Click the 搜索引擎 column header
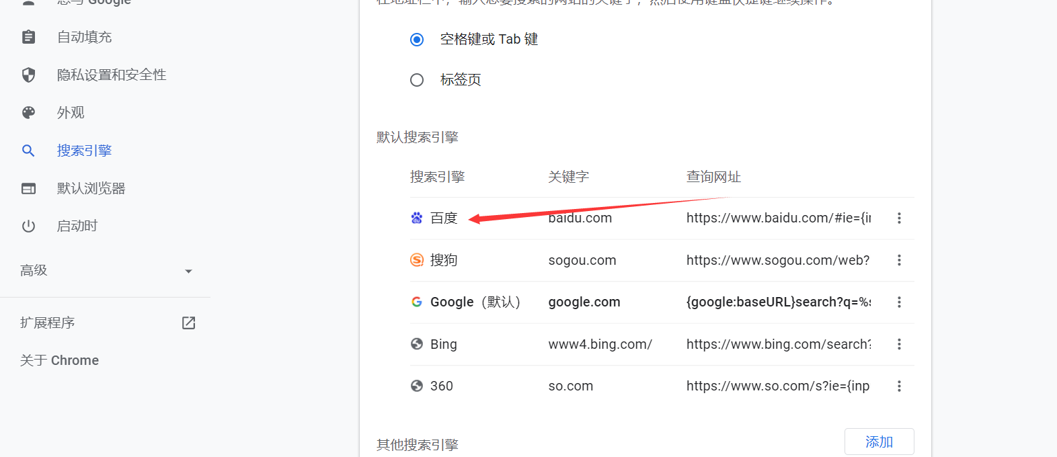 point(438,177)
